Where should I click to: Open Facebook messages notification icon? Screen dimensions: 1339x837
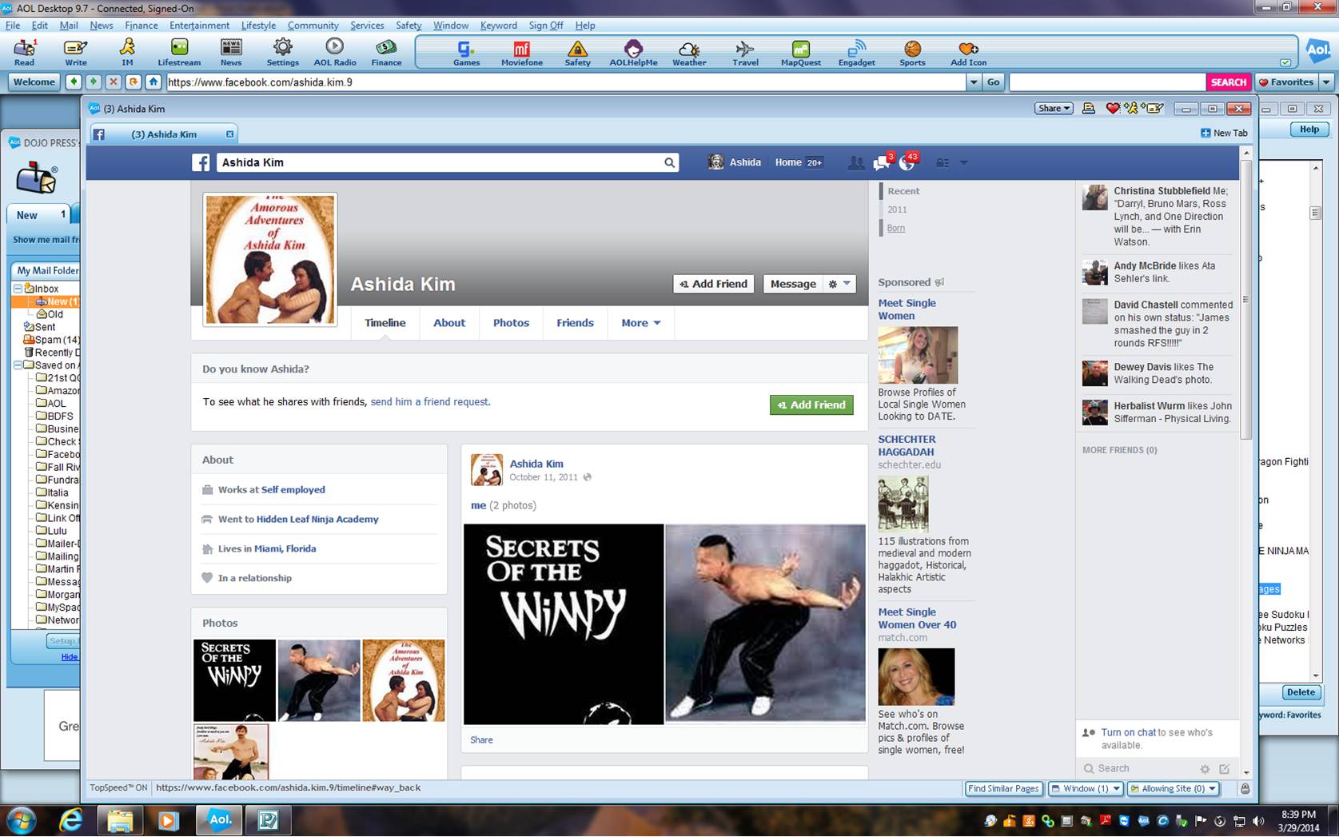point(882,162)
